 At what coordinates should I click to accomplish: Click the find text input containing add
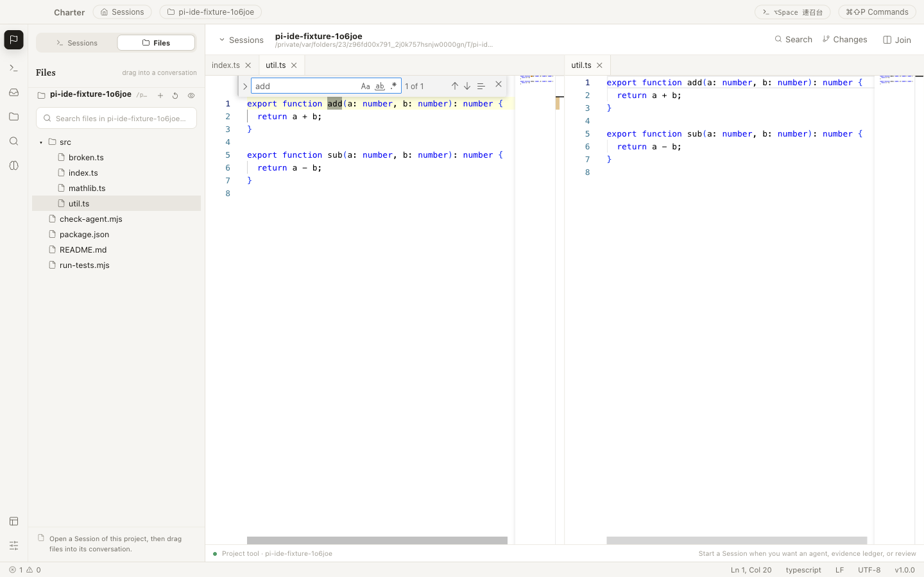coord(304,86)
